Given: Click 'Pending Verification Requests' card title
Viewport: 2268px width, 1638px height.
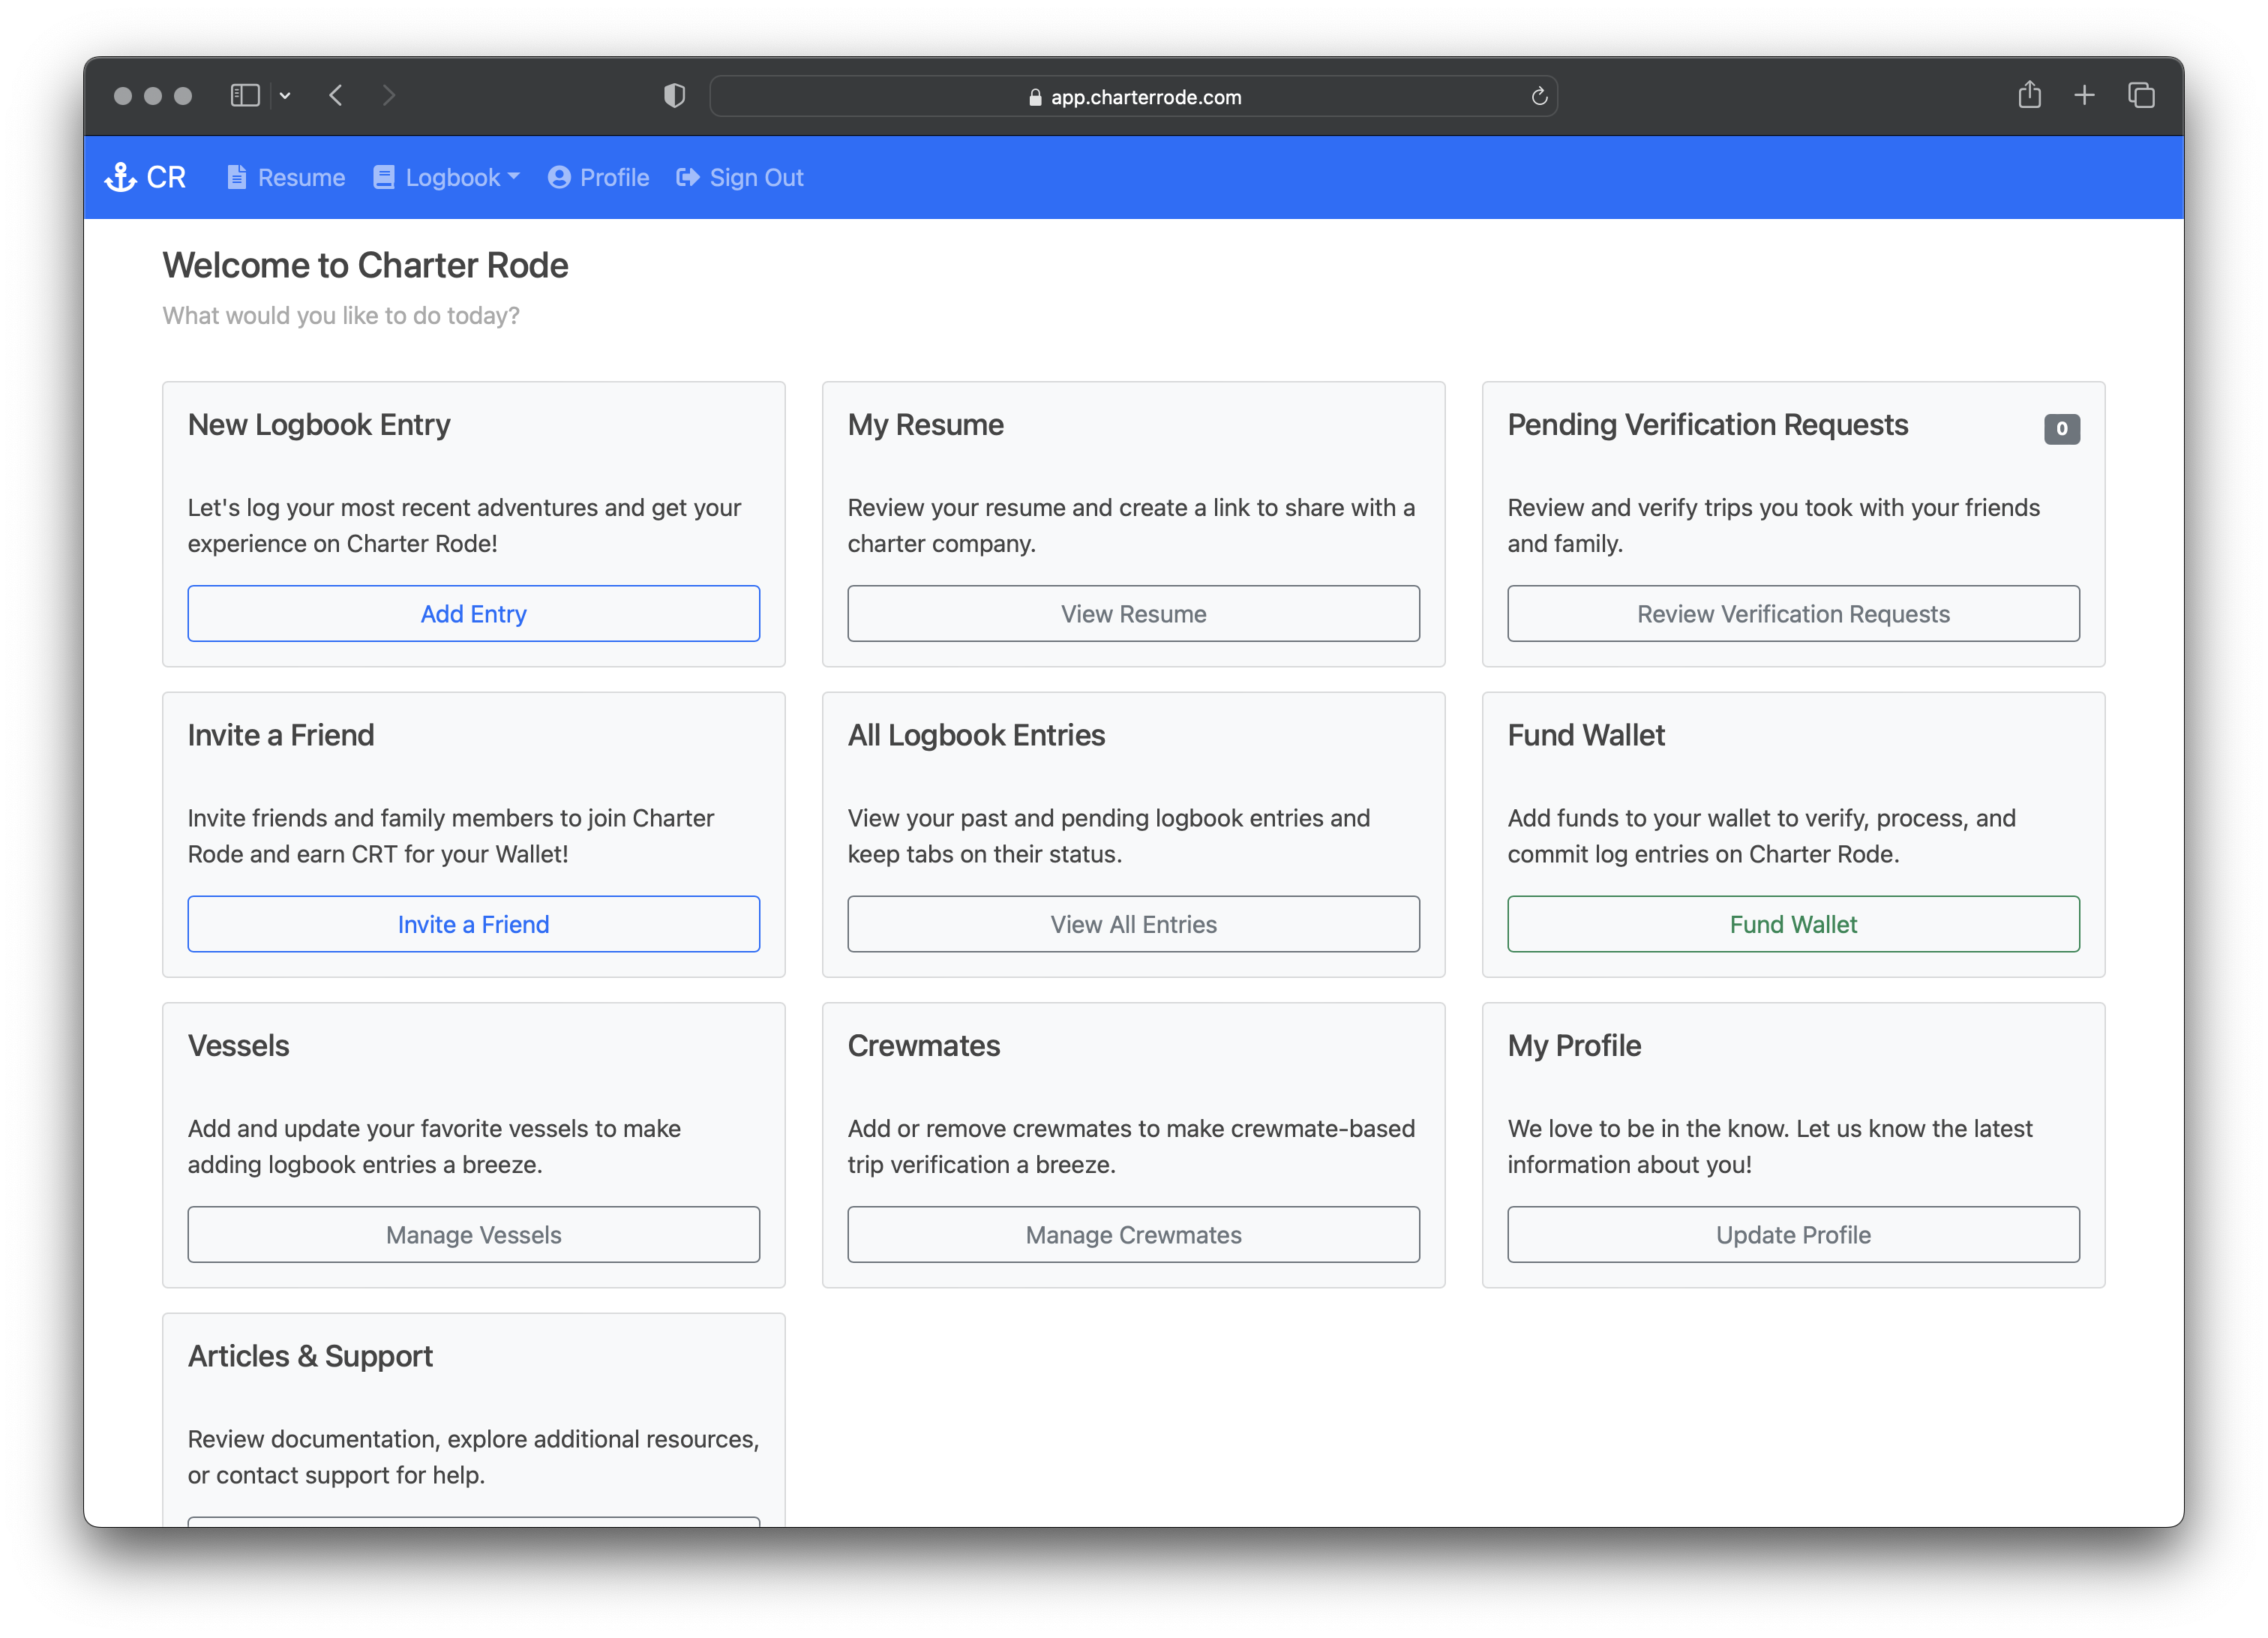Looking at the screenshot, I should click(1707, 424).
